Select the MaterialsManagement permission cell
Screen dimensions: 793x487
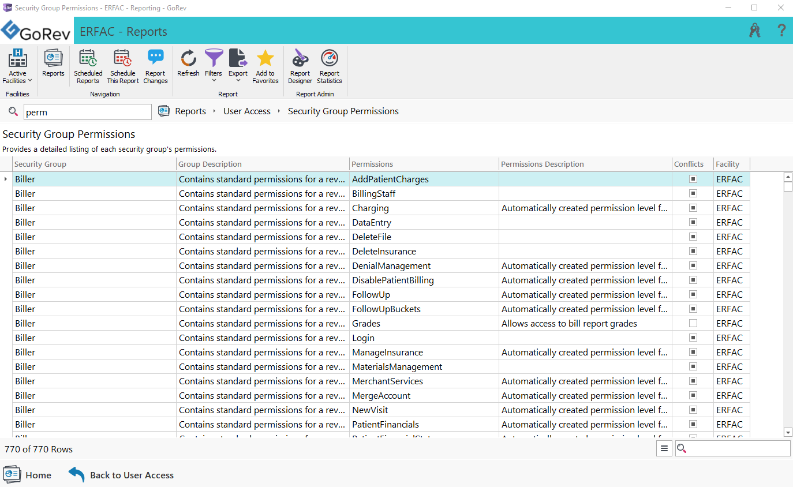[425, 366]
